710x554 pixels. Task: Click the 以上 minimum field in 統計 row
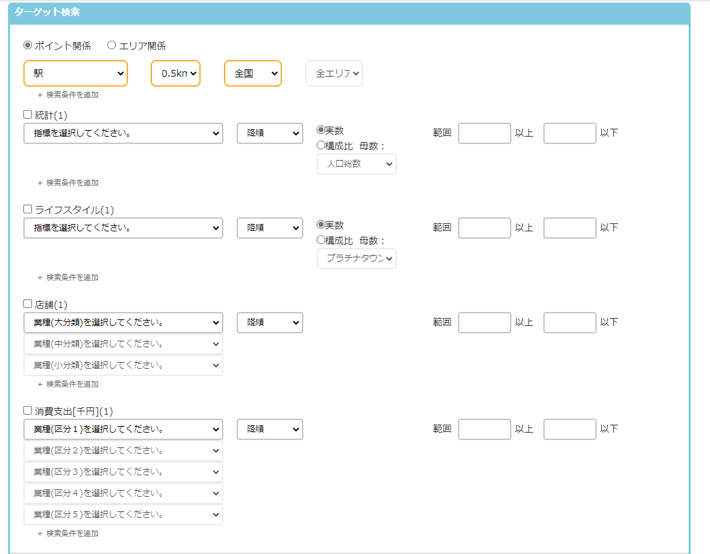(x=485, y=133)
